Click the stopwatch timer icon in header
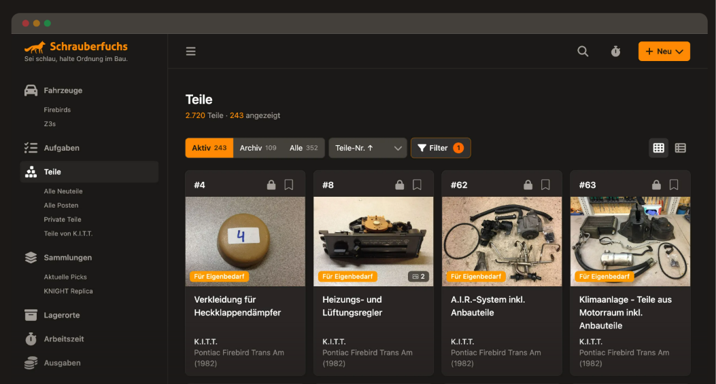The image size is (716, 384). click(x=615, y=51)
